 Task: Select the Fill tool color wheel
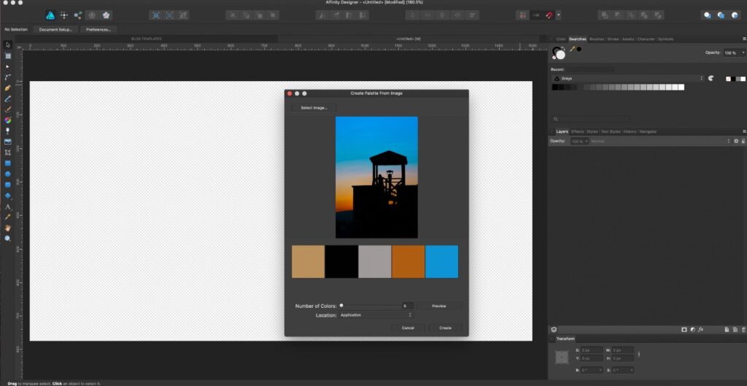tap(7, 120)
